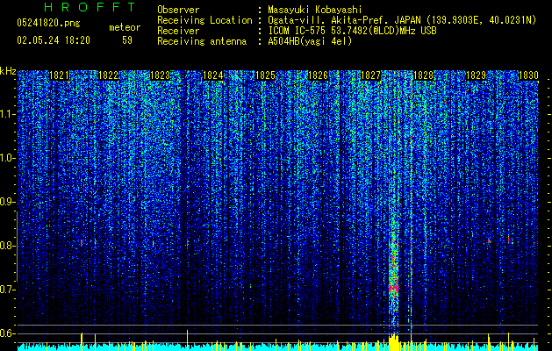Click the 1822 time marker
Screen dimensions: 552x351
(108, 75)
